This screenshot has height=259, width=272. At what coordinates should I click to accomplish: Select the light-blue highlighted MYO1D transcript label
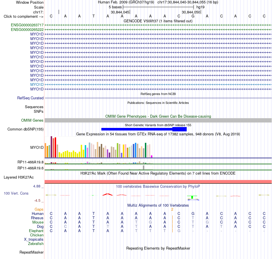(37, 85)
